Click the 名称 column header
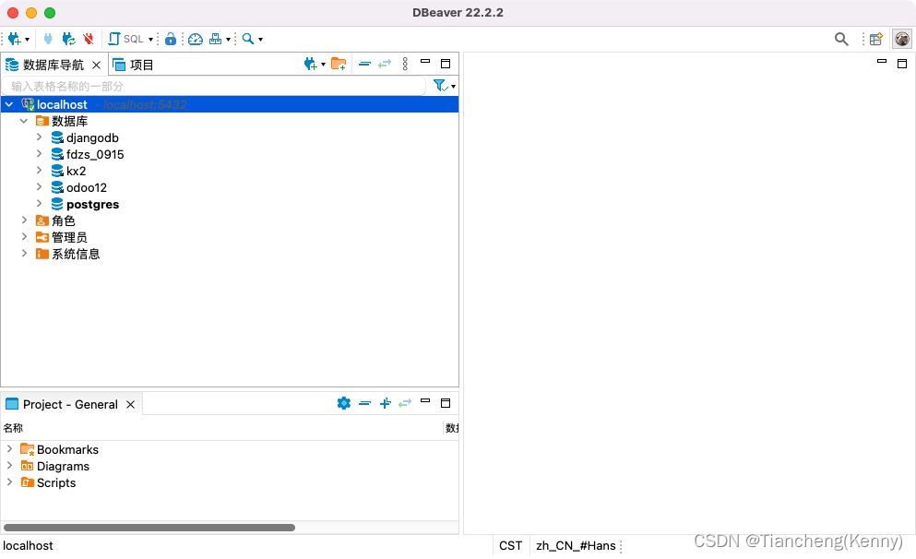916x559 pixels. pos(13,428)
